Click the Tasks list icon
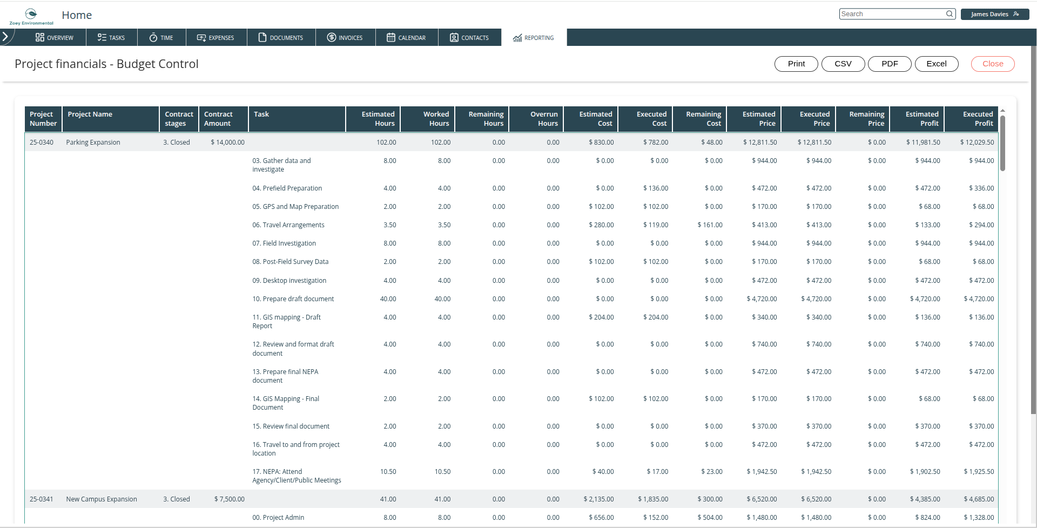The width and height of the screenshot is (1037, 529). [102, 37]
